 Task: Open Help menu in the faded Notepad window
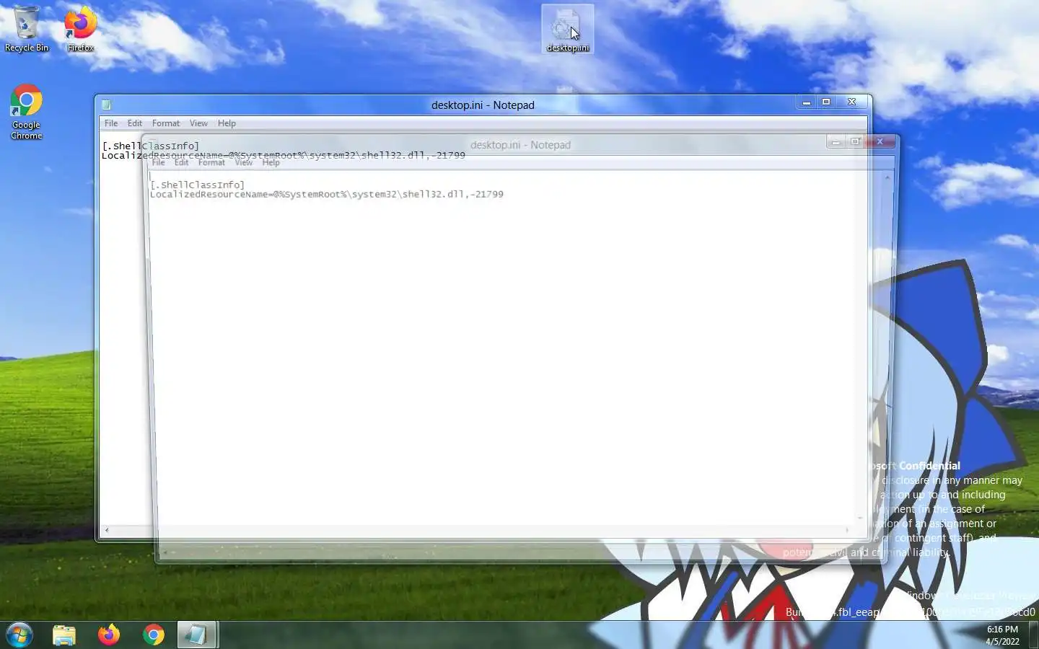point(271,162)
